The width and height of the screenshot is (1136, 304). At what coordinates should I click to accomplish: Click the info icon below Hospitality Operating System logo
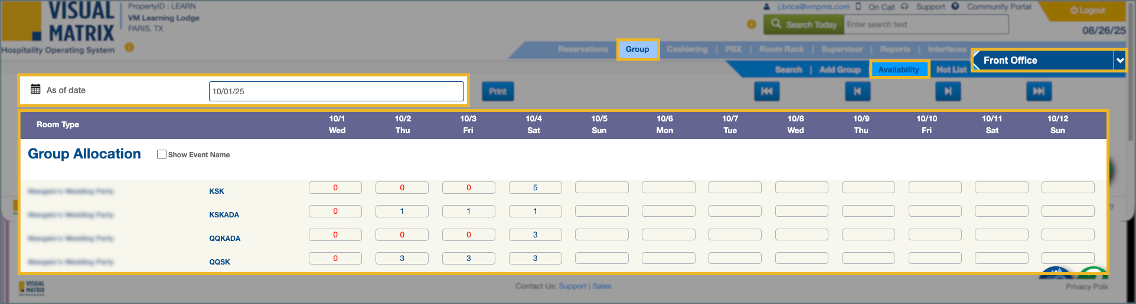click(x=129, y=47)
